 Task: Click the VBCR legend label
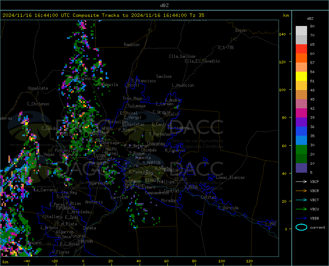(x=314, y=191)
